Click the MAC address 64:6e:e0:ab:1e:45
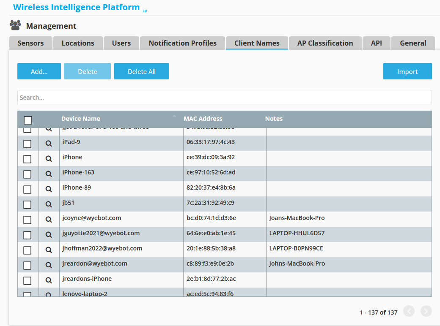 211,233
